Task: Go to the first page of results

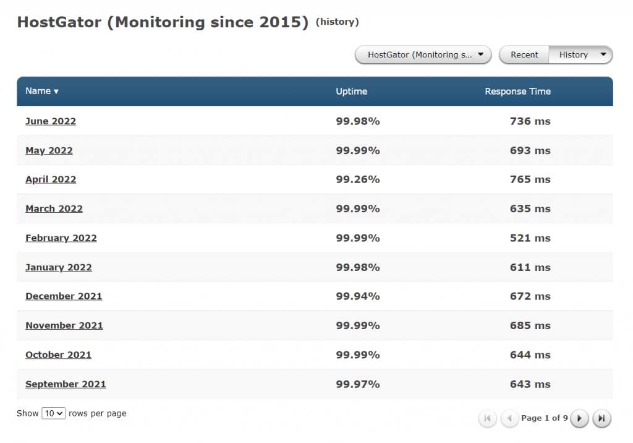Action: 487,418
